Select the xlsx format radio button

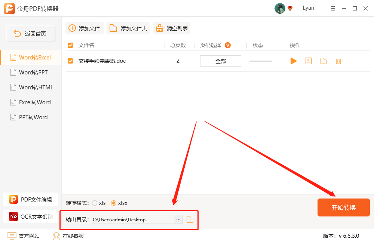tap(114, 203)
